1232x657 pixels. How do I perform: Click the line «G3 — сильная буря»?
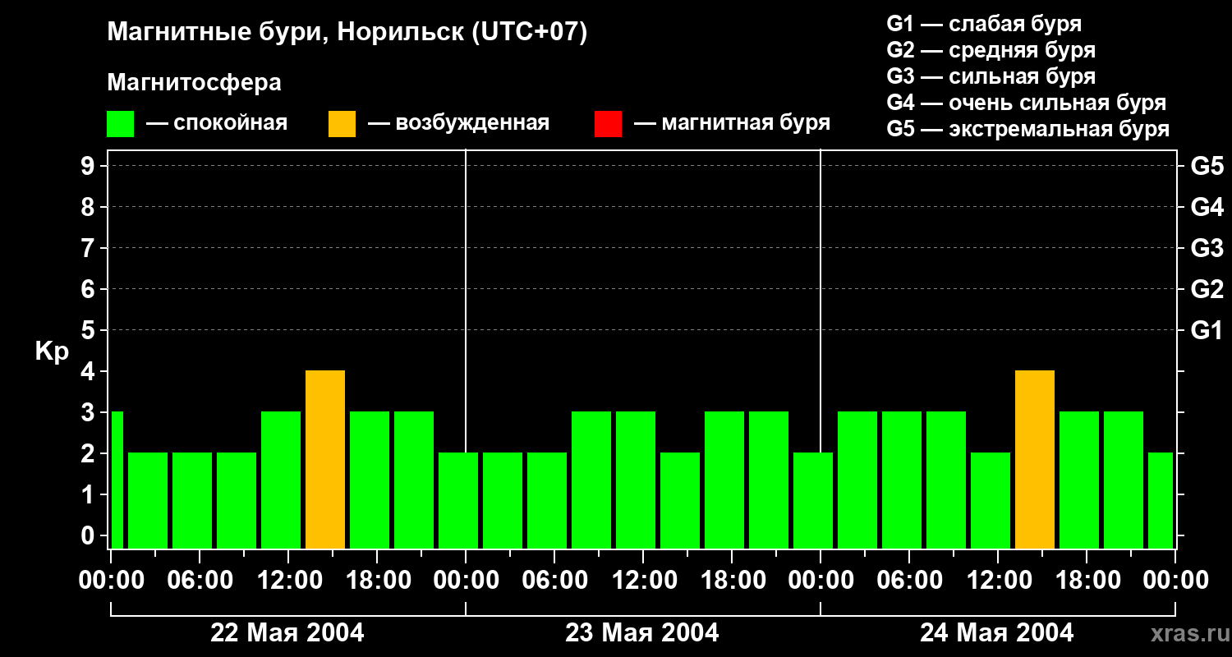(x=991, y=76)
